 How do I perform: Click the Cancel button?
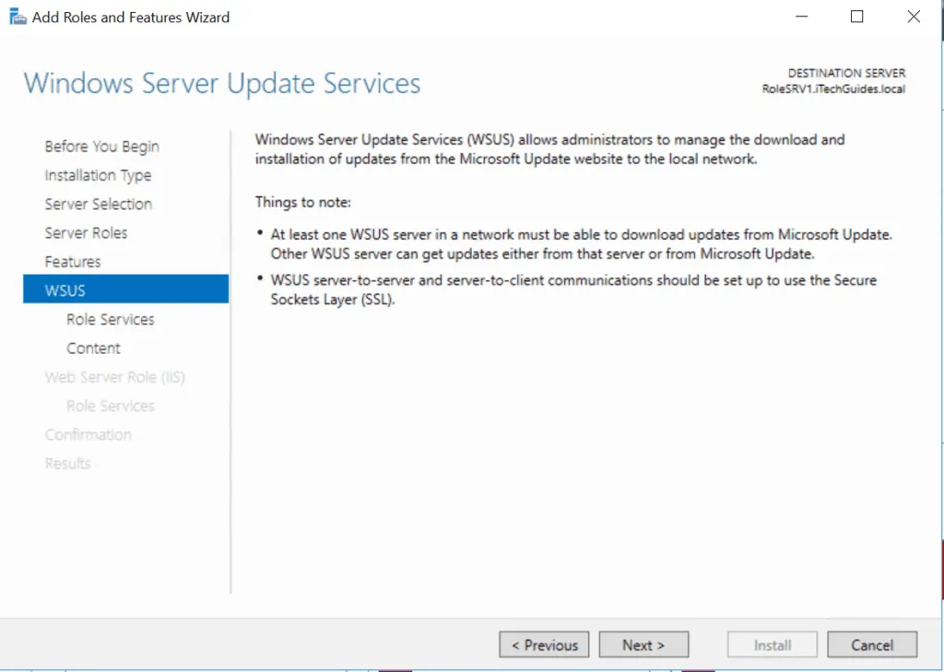(x=871, y=644)
